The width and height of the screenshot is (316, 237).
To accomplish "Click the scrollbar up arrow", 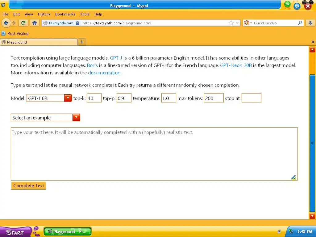I will tap(312, 49).
